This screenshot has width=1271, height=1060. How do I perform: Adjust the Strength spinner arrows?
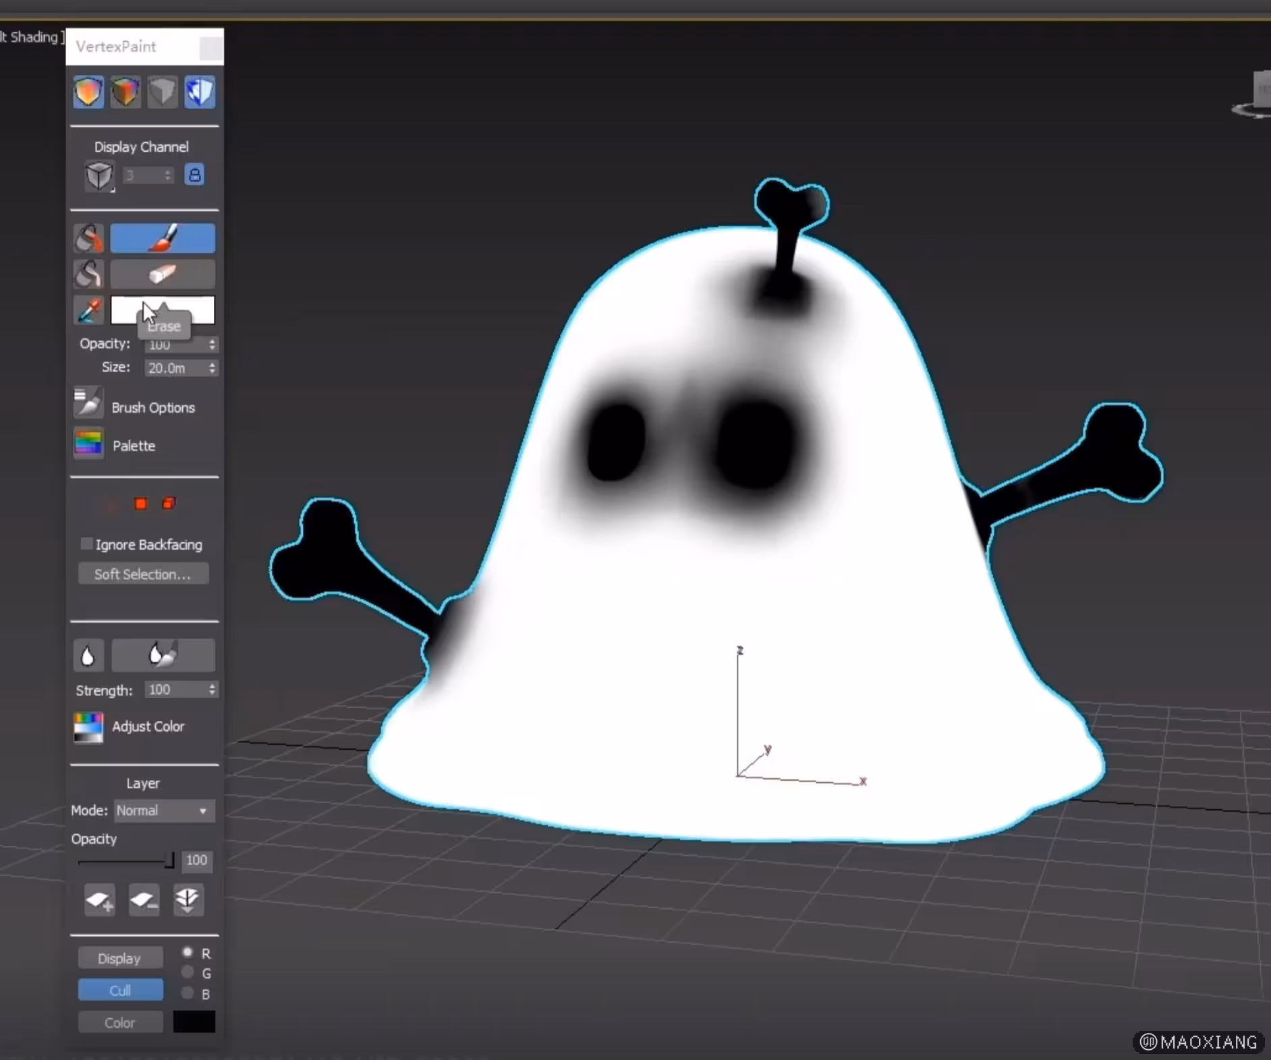click(x=212, y=690)
